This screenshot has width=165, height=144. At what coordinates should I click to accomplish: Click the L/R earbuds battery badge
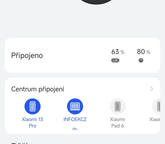pos(115,61)
